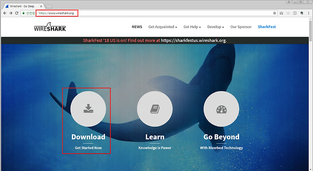Open the NEWS menu item
Image resolution: width=313 pixels, height=171 pixels.
coord(137,27)
